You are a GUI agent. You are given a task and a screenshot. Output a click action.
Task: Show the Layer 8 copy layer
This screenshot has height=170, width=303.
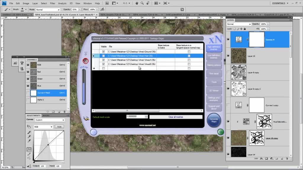(x=228, y=72)
